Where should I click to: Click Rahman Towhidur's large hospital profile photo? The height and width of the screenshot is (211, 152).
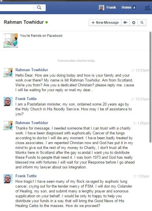click(x=11, y=41)
